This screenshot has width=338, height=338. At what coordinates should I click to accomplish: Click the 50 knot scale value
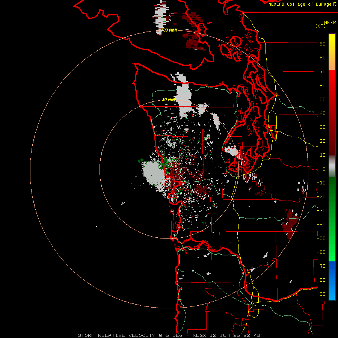click(x=323, y=100)
